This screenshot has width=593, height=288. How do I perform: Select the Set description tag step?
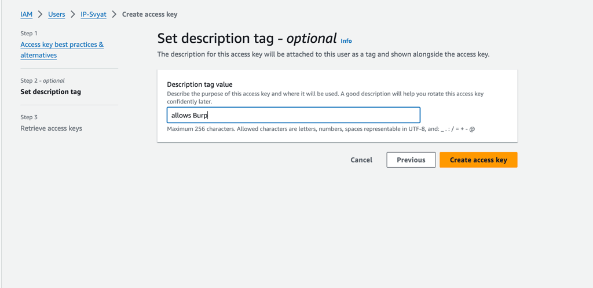(x=51, y=92)
